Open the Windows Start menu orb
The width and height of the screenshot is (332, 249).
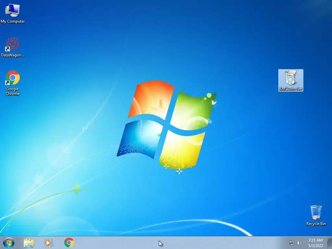tap(9, 243)
